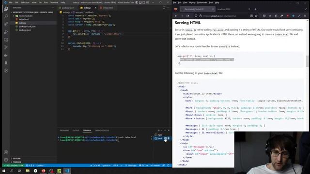This screenshot has width=310, height=174.
Task: Maximize the terminal panel with the chevron
Action: click(x=165, y=130)
